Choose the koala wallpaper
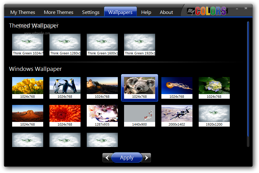 pos(140,88)
